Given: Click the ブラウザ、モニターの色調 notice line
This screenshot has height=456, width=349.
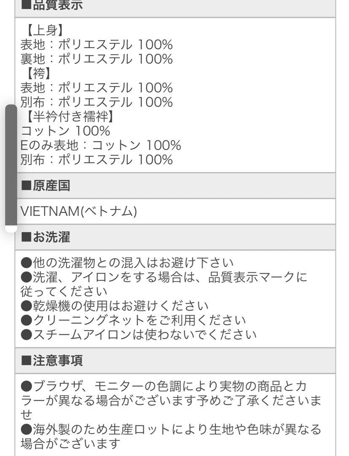Looking at the screenshot, I should click(171, 400).
